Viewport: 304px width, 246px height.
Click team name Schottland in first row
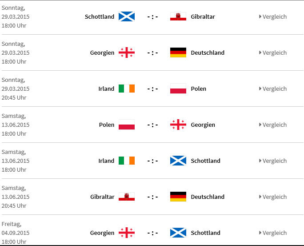[x=100, y=17]
